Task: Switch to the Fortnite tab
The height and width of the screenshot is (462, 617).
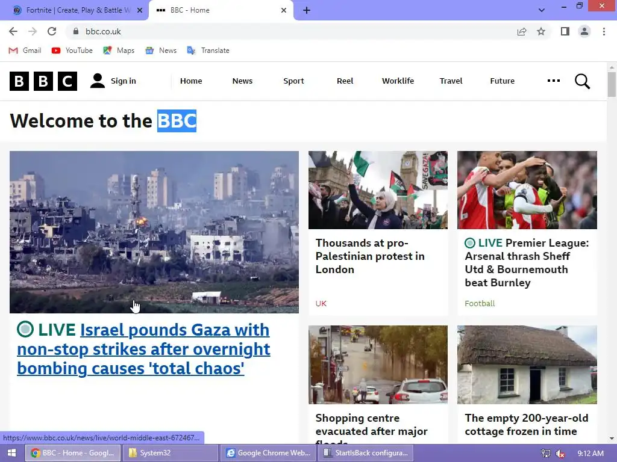Action: (x=74, y=10)
